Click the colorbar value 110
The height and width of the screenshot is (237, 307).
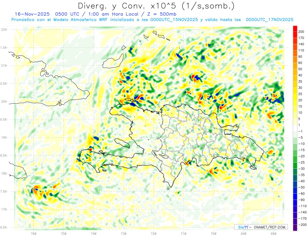(301, 50)
